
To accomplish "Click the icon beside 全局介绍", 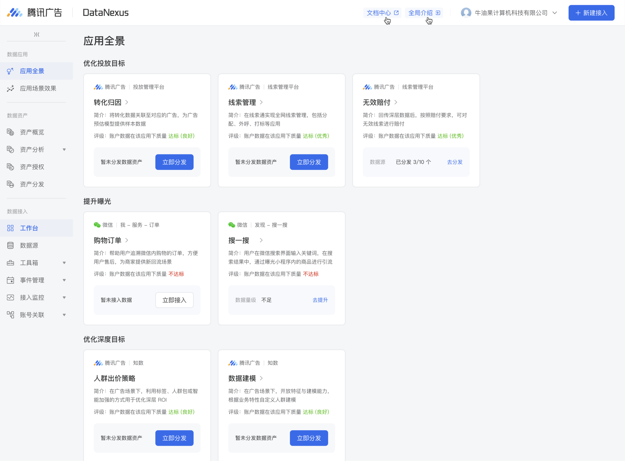I will click(x=438, y=13).
